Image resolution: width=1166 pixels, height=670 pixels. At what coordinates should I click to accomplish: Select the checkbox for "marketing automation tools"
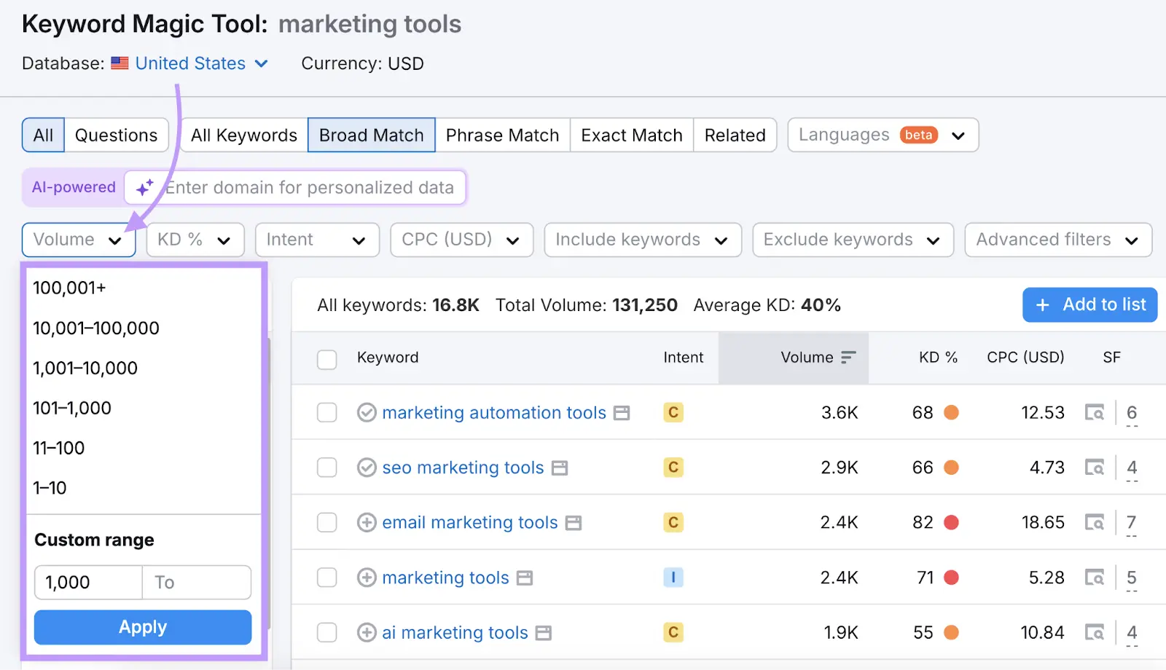(x=326, y=412)
